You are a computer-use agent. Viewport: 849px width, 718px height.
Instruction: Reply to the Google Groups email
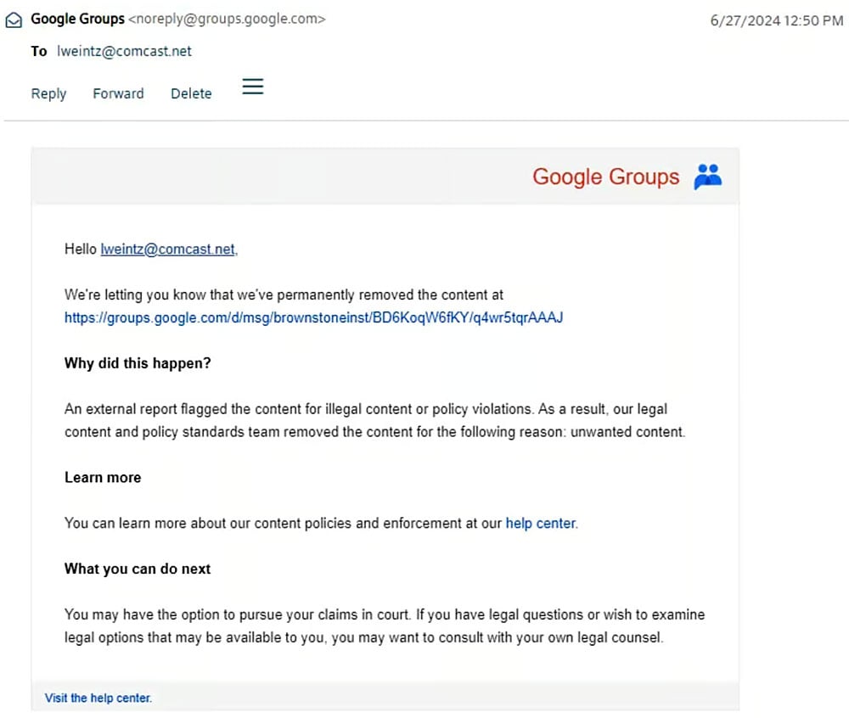[x=48, y=93]
